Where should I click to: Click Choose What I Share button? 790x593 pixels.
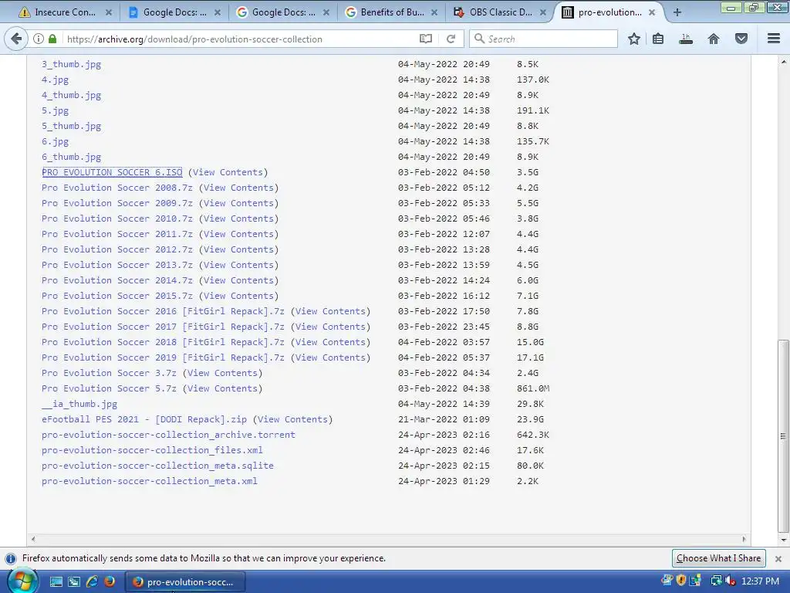[x=718, y=558]
